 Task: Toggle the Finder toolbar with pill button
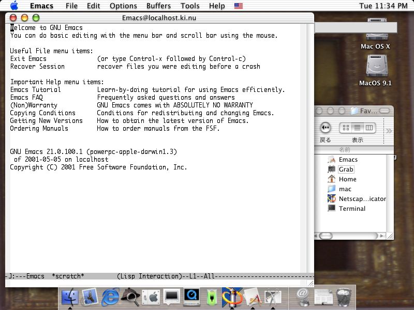point(385,111)
